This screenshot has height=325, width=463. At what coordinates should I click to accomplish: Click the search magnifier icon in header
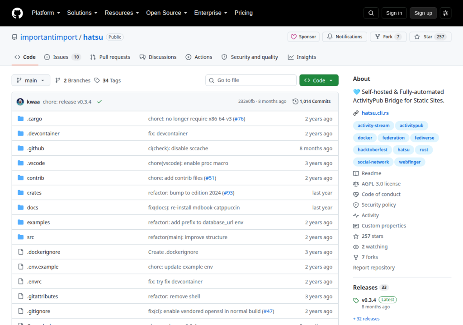[x=371, y=13]
